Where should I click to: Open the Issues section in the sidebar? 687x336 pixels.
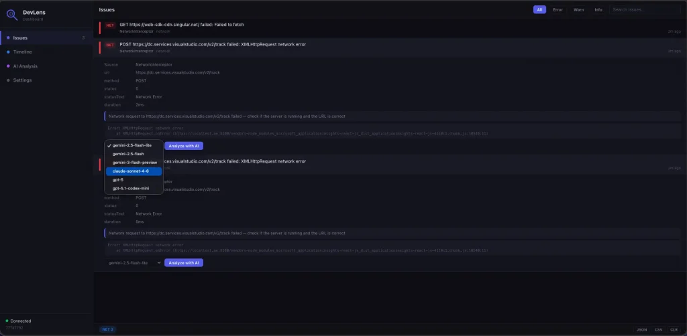click(x=46, y=37)
